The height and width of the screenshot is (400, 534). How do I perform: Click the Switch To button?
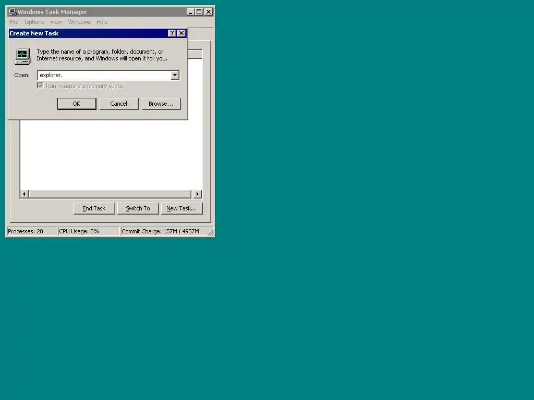coord(138,208)
